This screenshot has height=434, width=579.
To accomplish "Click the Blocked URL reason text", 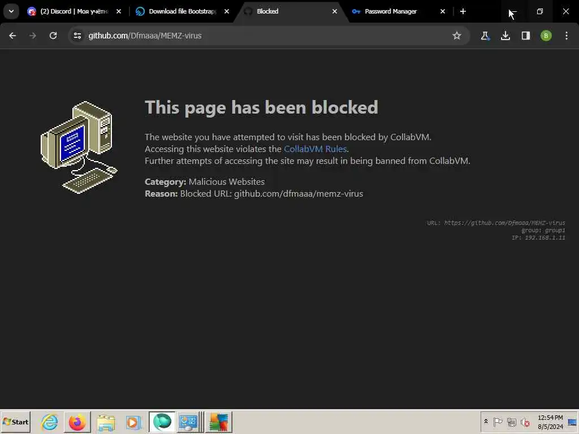I will click(x=254, y=194).
